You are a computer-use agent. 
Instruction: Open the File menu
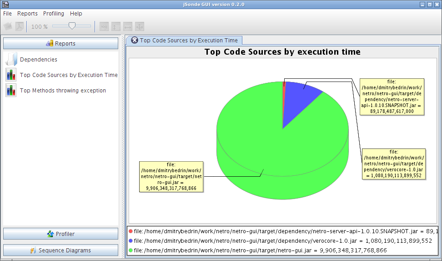(7, 14)
